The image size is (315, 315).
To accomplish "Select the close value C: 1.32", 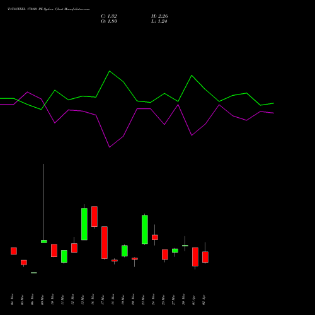I will (109, 16).
